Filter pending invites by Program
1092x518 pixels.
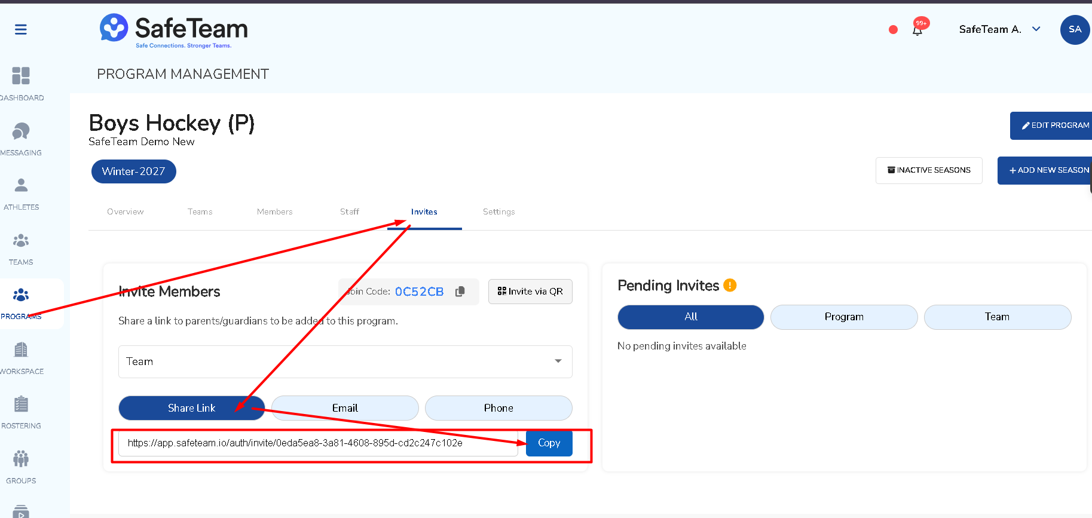pyautogui.click(x=844, y=317)
